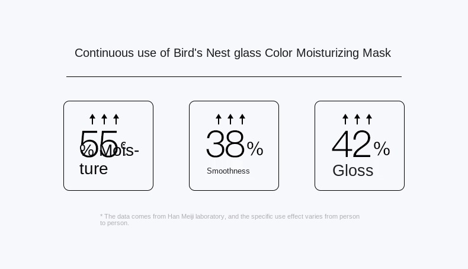468x269 pixels.
Task: Click the Han Meiji laboratory footnote
Action: (x=230, y=219)
